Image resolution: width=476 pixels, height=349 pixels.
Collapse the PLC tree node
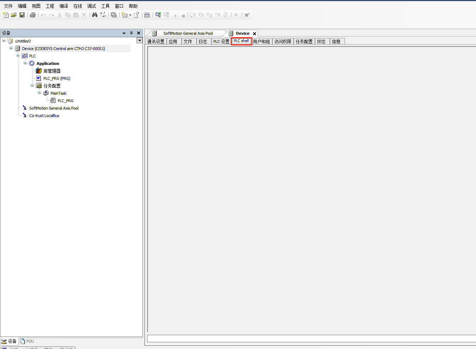18,56
